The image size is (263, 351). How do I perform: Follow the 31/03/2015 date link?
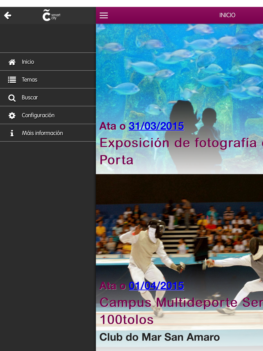point(156,126)
